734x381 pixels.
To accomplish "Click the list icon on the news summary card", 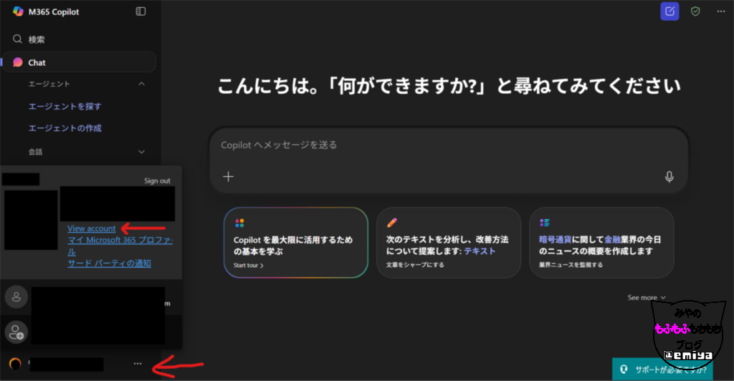I will click(x=545, y=223).
